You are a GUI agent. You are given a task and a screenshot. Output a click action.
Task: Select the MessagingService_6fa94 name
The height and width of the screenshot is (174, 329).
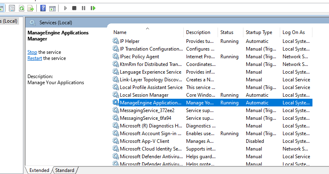145,118
